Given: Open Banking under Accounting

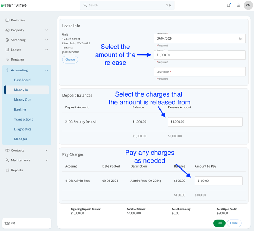Looking at the screenshot, I should pos(20,110).
